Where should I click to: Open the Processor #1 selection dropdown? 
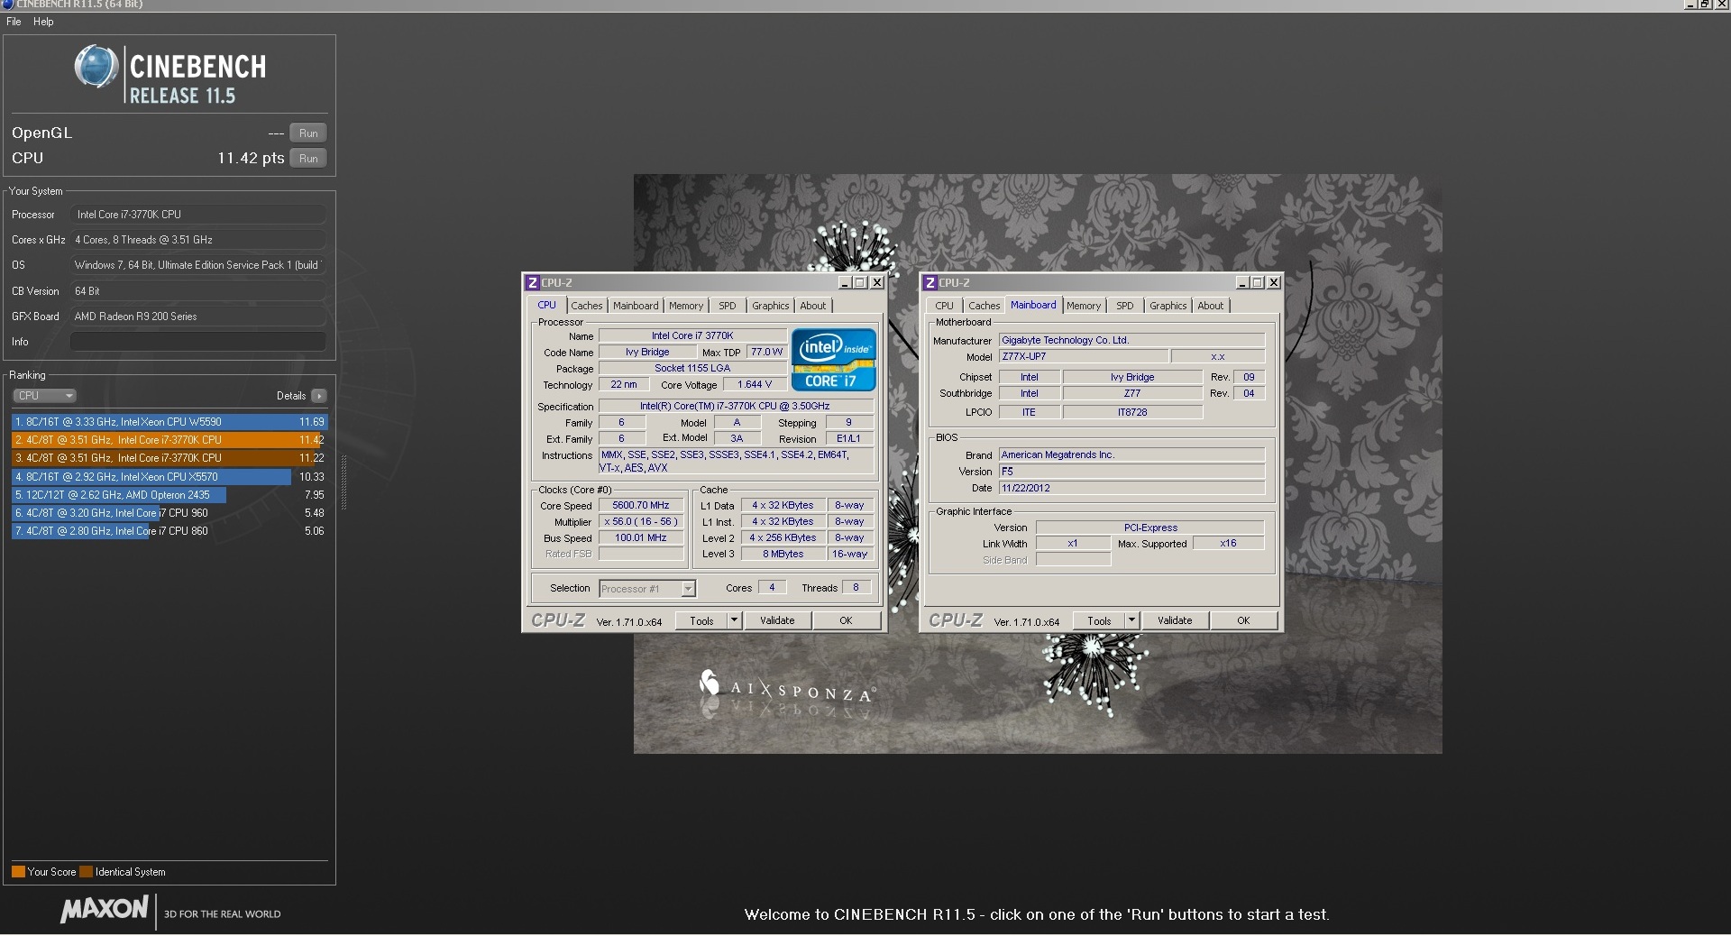647,589
